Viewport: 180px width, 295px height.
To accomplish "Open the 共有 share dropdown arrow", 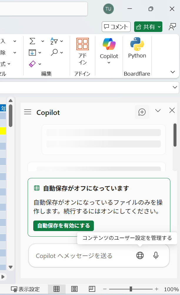I will pyautogui.click(x=159, y=27).
